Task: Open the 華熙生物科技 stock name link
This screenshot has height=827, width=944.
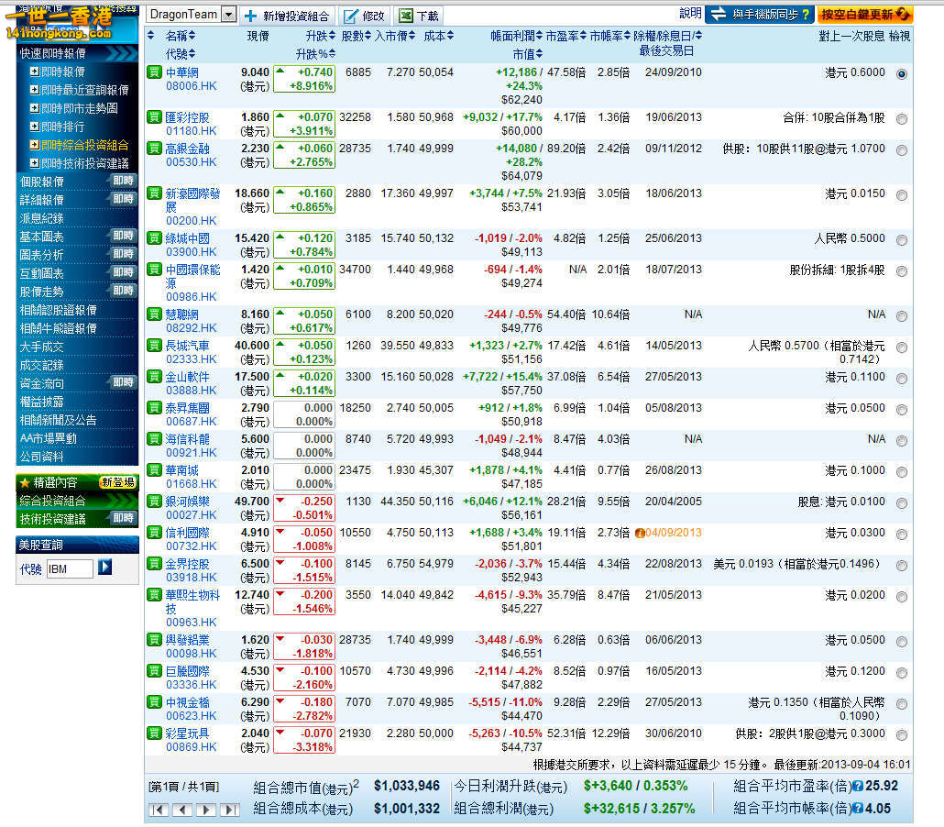Action: pos(192,601)
